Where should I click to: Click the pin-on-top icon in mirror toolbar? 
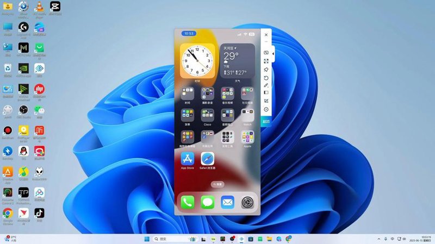click(266, 70)
